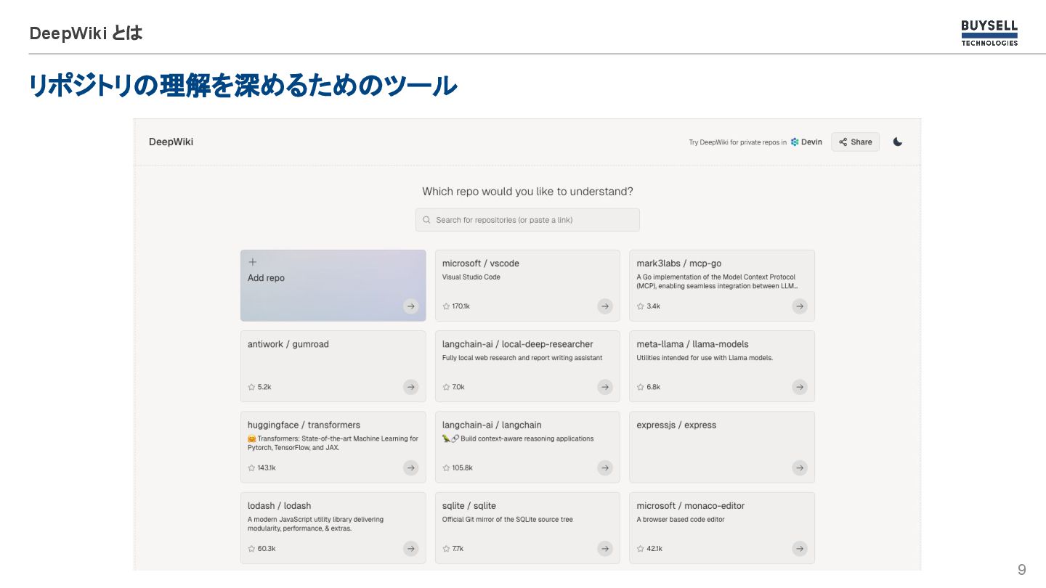Click 'Utilities intended for use with Llama' text
The width and height of the screenshot is (1046, 588).
click(705, 358)
